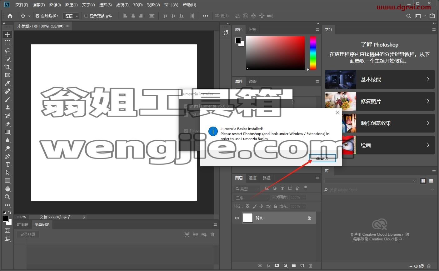Hide the 背景 layer with eye icon
Viewport: 439px width, 271px height.
tap(237, 218)
